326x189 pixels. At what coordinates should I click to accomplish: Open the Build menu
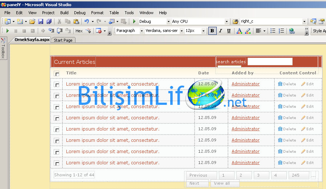64,13
